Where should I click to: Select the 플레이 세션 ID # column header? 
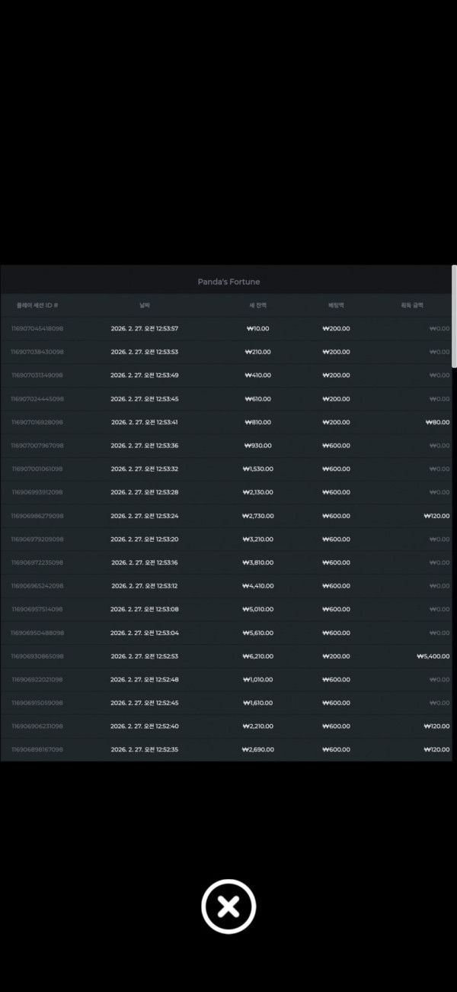coord(37,305)
